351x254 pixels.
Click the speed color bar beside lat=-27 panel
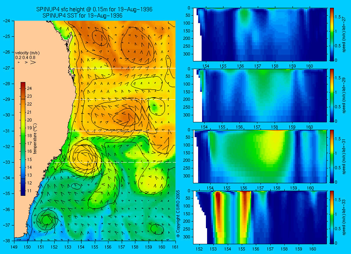(x=331, y=34)
